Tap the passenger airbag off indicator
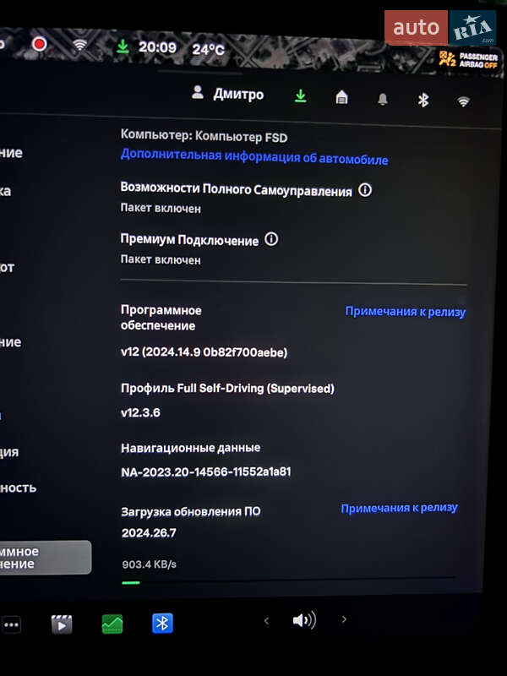This screenshot has height=676, width=507. (469, 59)
